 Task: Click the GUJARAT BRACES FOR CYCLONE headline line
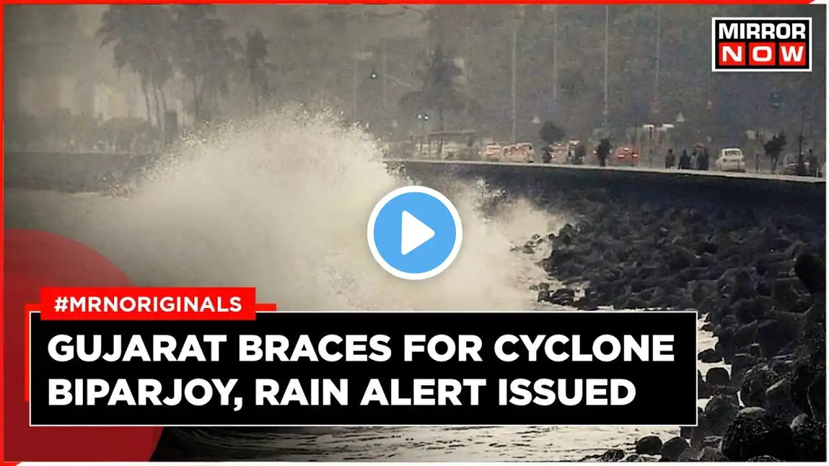pos(361,350)
